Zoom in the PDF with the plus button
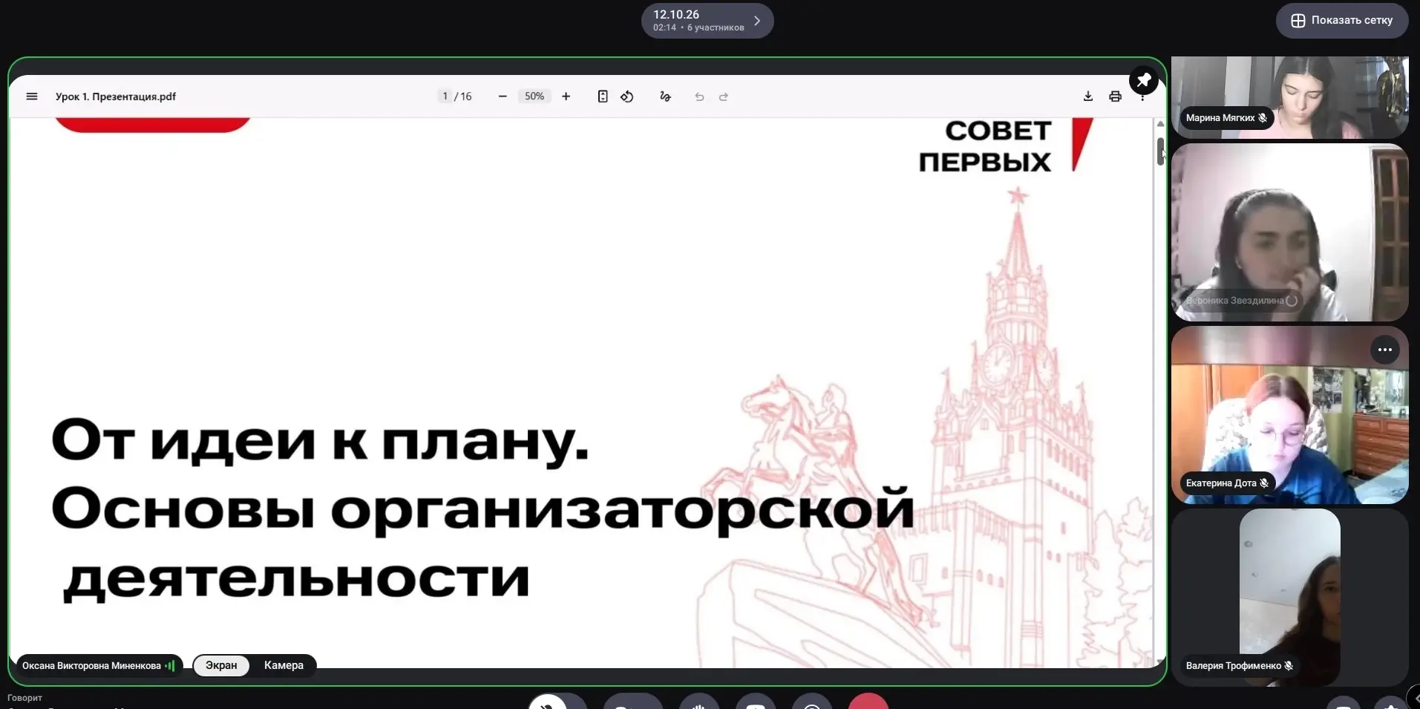The width and height of the screenshot is (1420, 709). (566, 97)
